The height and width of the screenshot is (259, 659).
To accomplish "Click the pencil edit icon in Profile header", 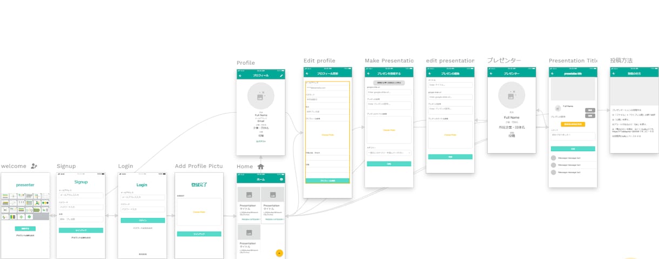I will click(281, 76).
